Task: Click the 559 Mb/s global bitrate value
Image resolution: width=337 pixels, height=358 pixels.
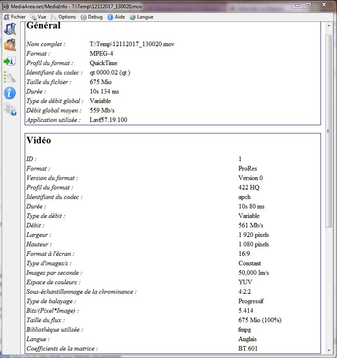Action: click(x=102, y=110)
